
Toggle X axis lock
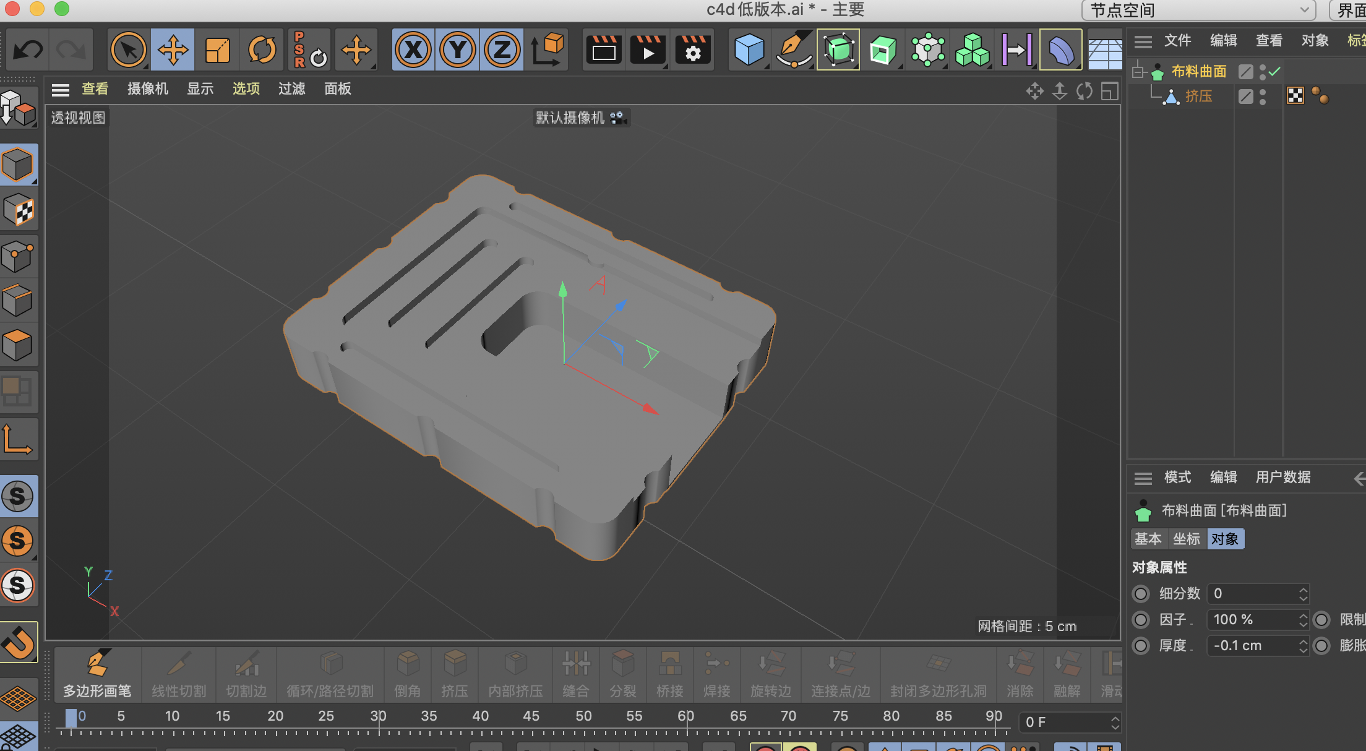point(413,49)
